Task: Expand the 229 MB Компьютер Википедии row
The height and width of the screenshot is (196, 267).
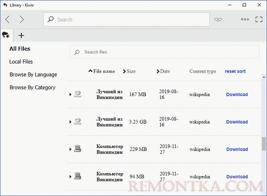Action: [70, 149]
